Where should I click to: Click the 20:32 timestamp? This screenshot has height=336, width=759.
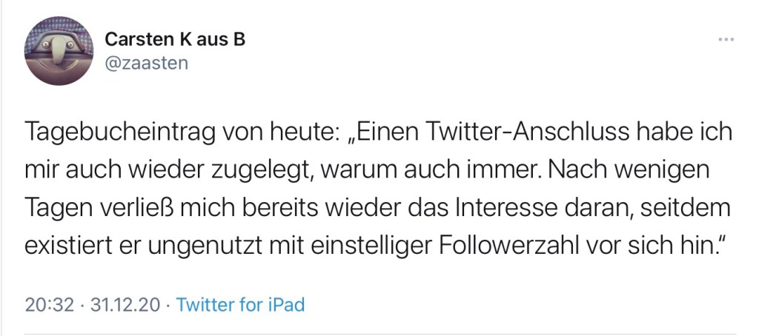click(x=50, y=304)
